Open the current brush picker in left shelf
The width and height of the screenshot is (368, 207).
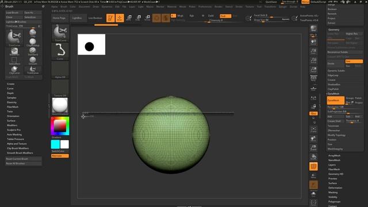point(60,33)
